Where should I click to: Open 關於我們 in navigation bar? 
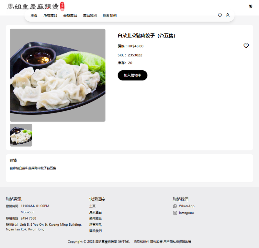(x=109, y=16)
